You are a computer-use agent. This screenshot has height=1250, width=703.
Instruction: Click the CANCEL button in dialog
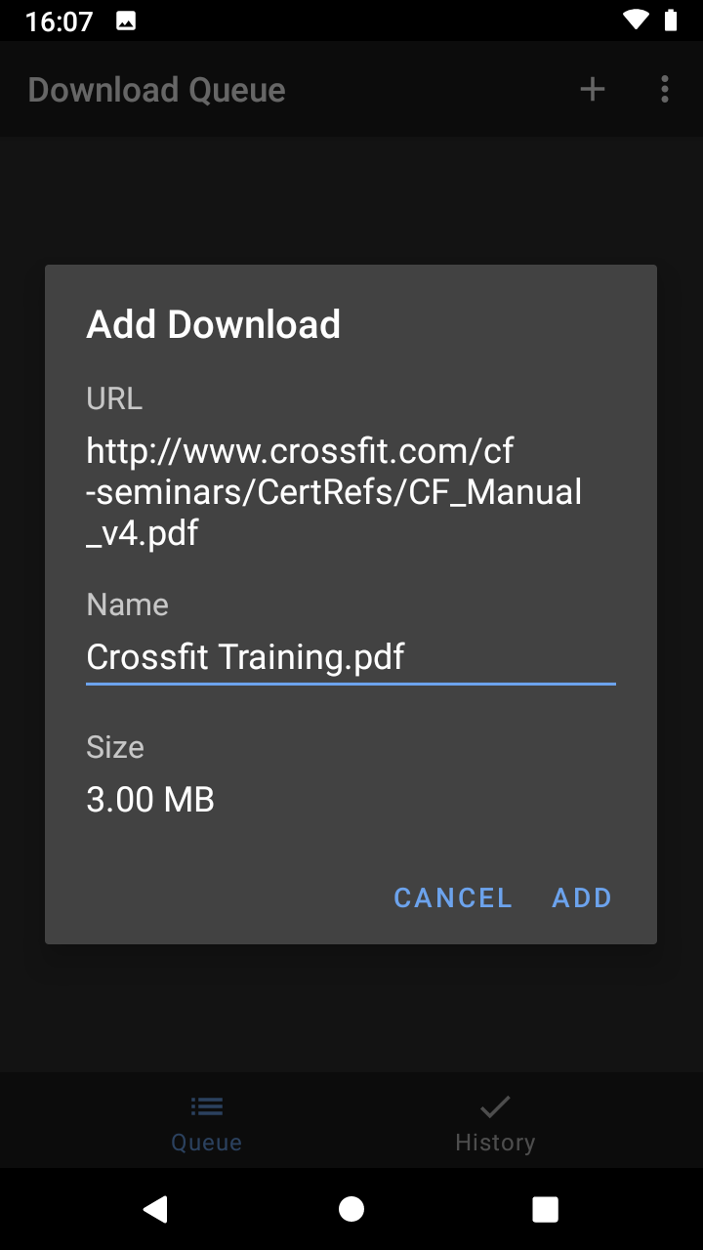point(453,897)
